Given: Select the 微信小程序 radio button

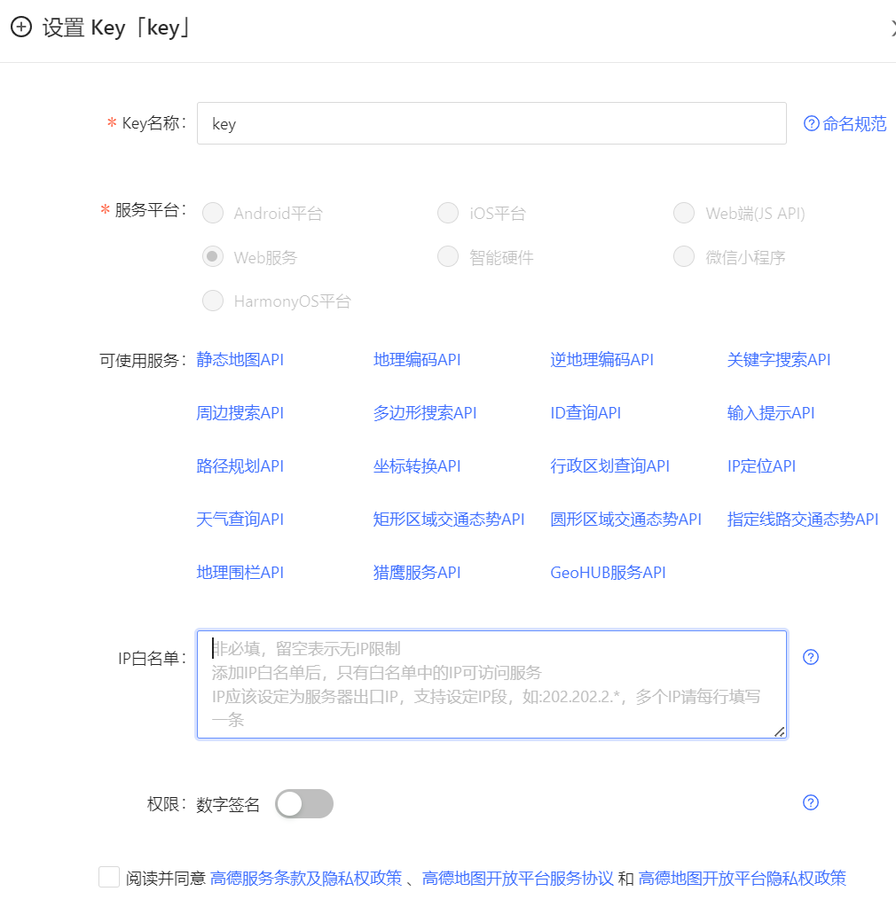Looking at the screenshot, I should click(x=684, y=256).
